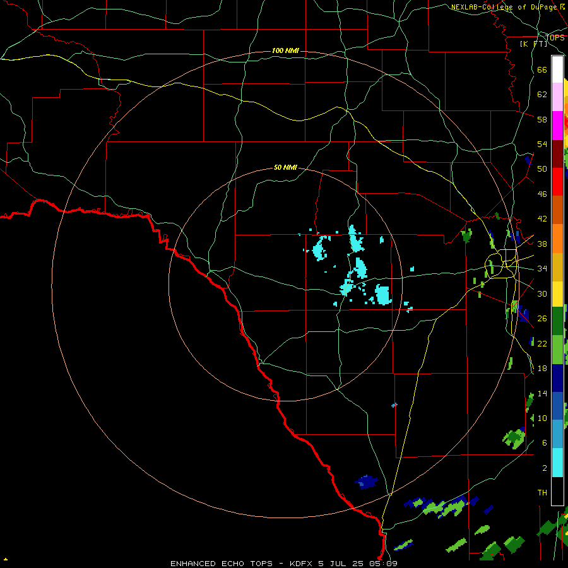Click the "54" legend value
568x568 pixels.
click(x=542, y=144)
